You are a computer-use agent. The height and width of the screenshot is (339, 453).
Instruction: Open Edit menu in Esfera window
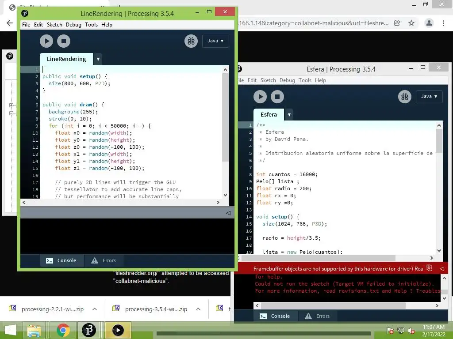252,80
